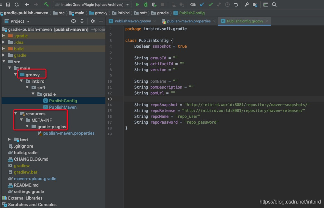This screenshot has width=324, height=208.
Task: Hide the Project panel with the minus icon
Action: point(101,21)
